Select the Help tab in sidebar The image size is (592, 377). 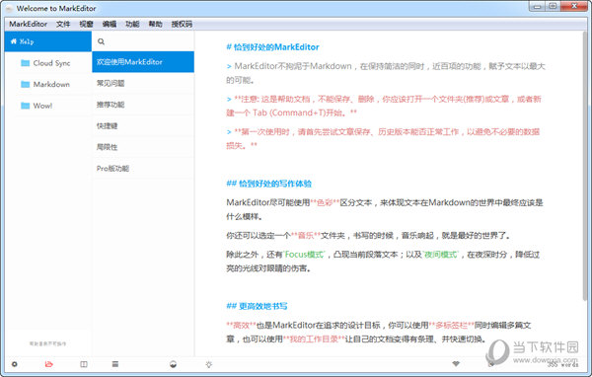[x=48, y=41]
